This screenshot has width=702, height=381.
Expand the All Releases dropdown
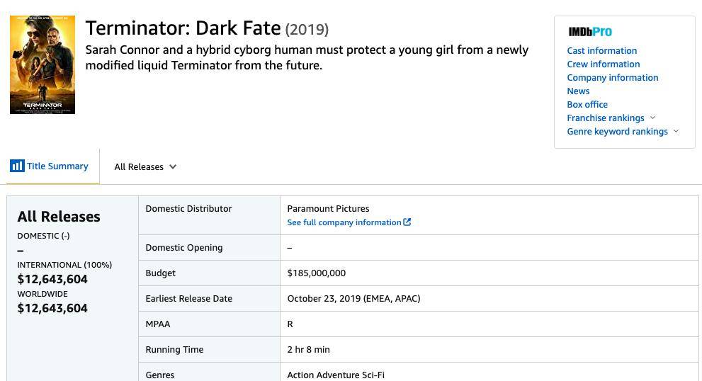145,167
